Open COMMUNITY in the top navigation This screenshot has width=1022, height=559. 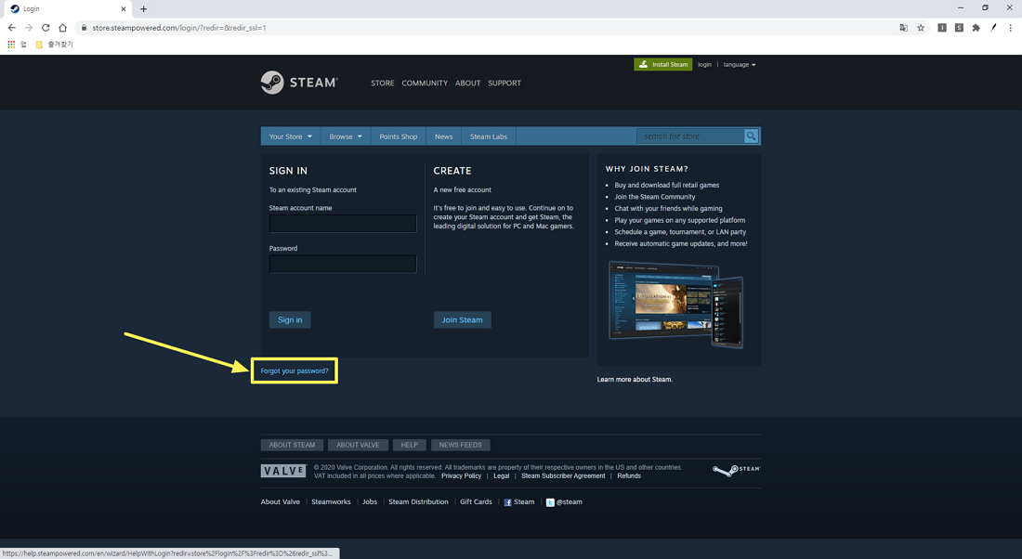click(x=425, y=83)
